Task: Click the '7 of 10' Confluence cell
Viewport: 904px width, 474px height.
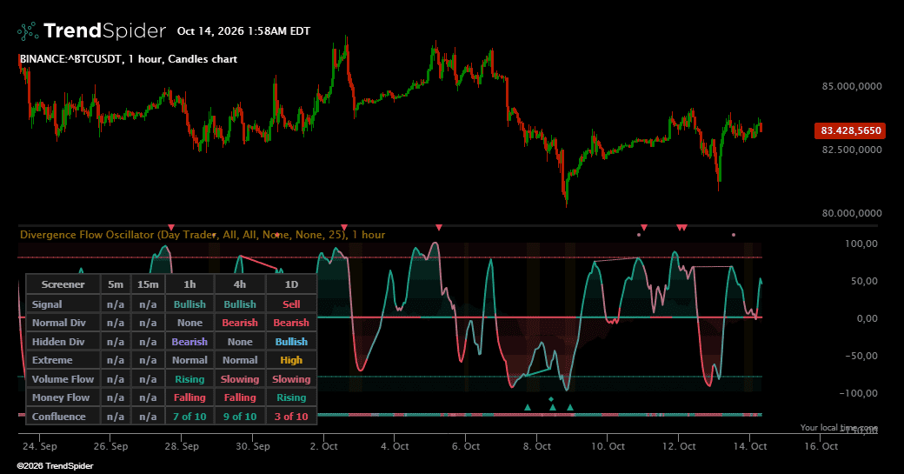Action: pos(189,417)
